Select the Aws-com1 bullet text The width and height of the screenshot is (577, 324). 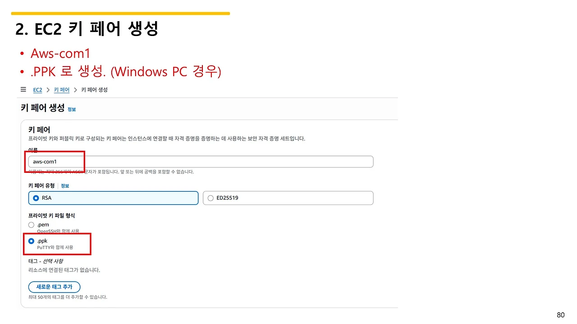coord(60,53)
